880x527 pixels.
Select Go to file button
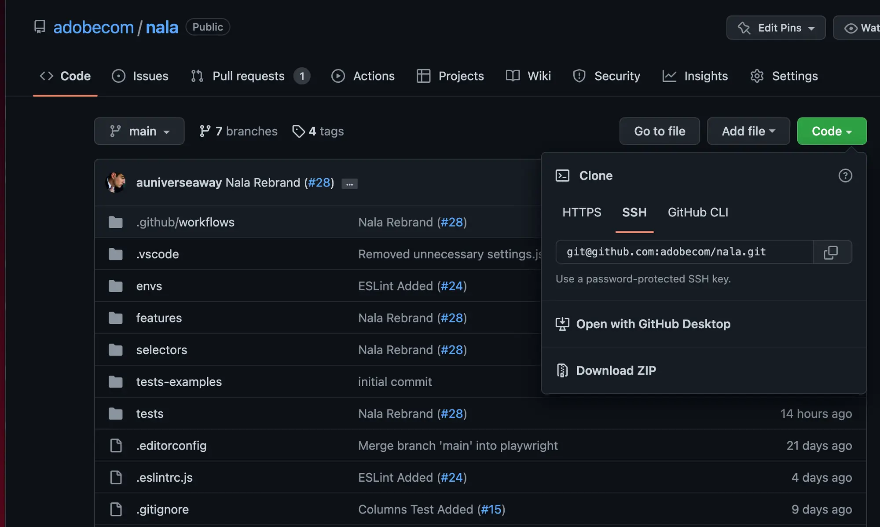coord(659,131)
